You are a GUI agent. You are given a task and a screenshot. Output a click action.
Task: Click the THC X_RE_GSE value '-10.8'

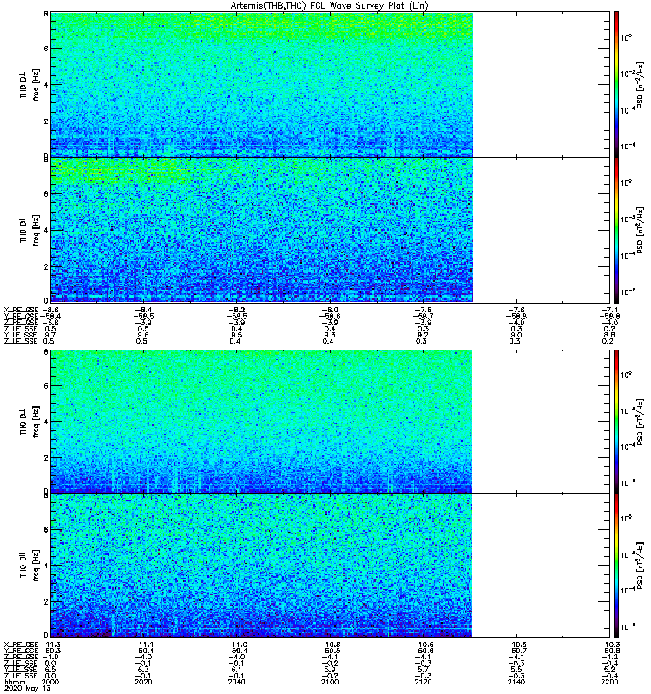coord(330,645)
